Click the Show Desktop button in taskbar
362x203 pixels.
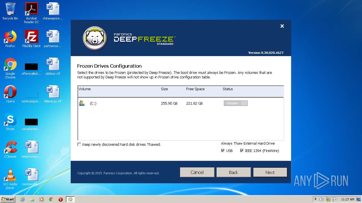[359, 199]
